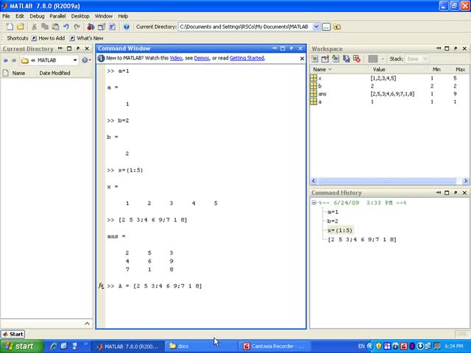
Task: Create new variable in Workspace toolbar
Action: (x=314, y=59)
